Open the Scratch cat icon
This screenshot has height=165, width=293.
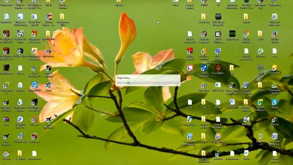coord(6,154)
